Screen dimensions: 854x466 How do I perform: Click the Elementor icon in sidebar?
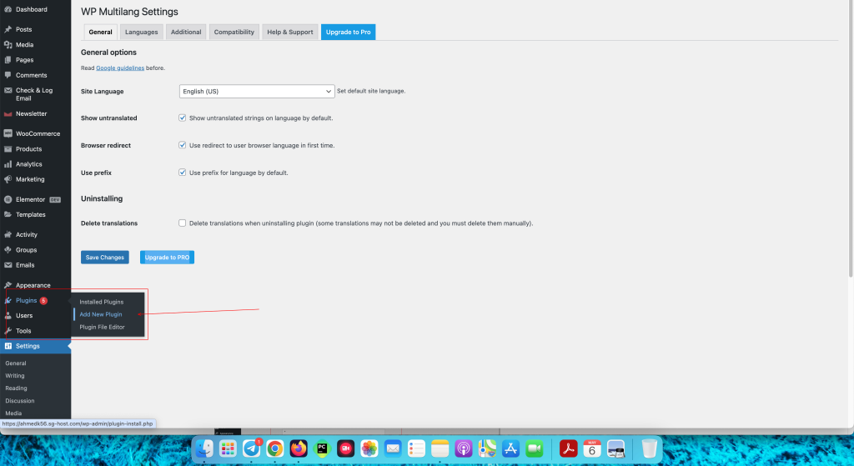pyautogui.click(x=8, y=199)
